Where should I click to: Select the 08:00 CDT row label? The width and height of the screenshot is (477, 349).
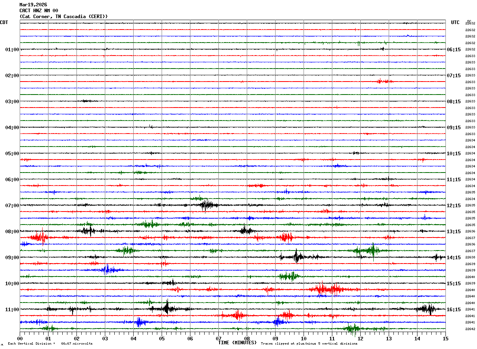pyautogui.click(x=12, y=232)
